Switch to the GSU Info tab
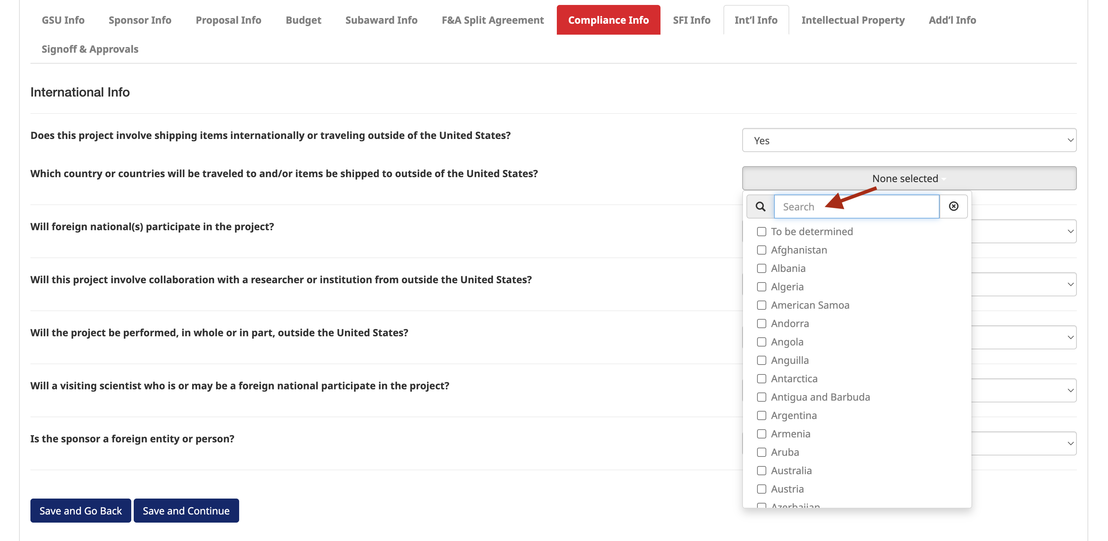The width and height of the screenshot is (1108, 541). point(63,20)
